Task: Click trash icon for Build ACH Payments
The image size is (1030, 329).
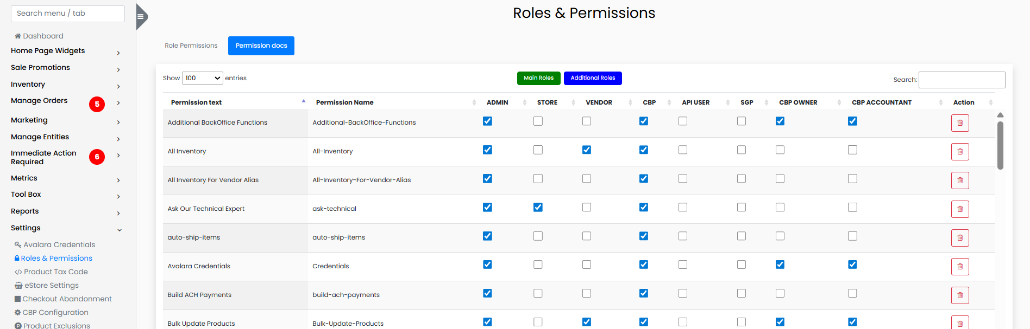Action: [x=959, y=295]
